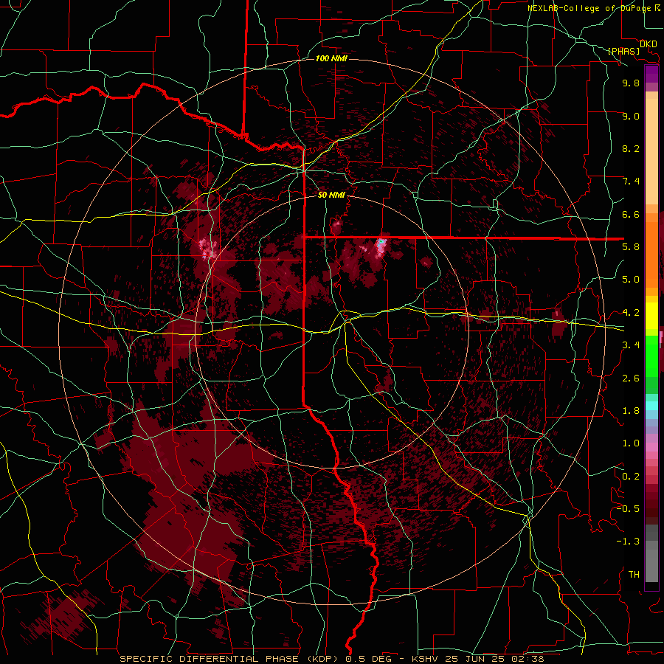Screen dimensions: 664x664
Task: Click the purple swatch at top of color bar
Action: 651,74
